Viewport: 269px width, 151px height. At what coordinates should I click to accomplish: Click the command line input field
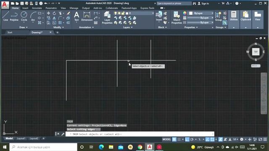point(140,134)
